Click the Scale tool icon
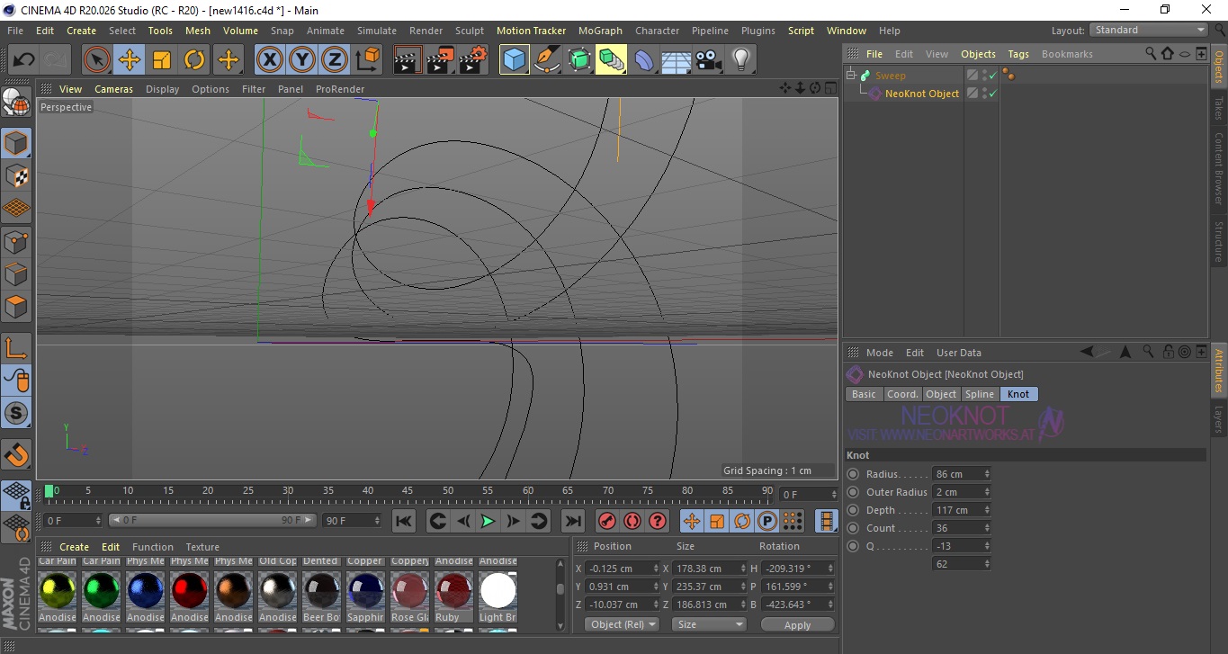The image size is (1228, 654). coord(162,60)
